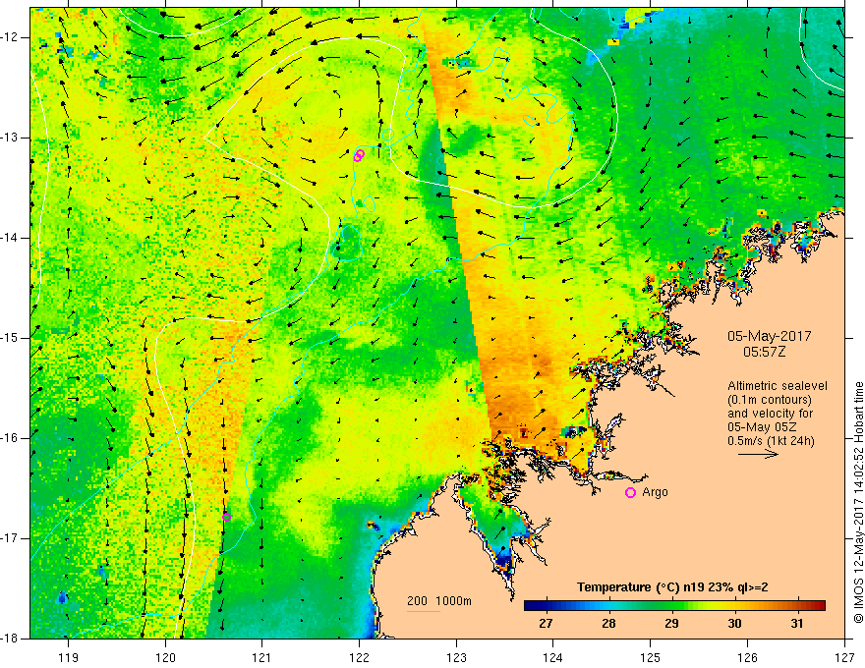Click longitude axis label "125"
865x668 pixels.
click(x=651, y=657)
